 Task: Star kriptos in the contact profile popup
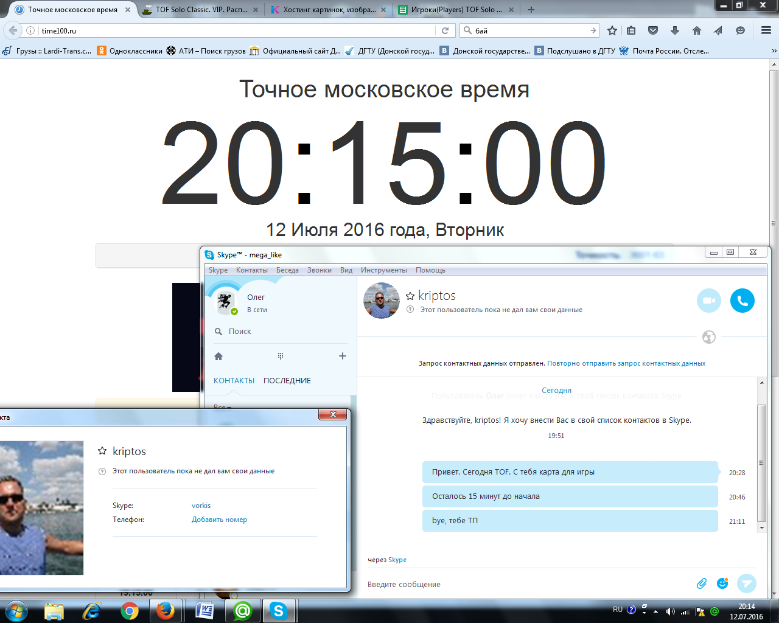tap(102, 451)
